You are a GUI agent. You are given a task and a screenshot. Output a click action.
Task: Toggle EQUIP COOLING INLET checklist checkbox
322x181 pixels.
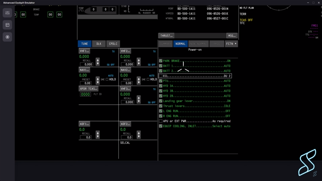161,126
